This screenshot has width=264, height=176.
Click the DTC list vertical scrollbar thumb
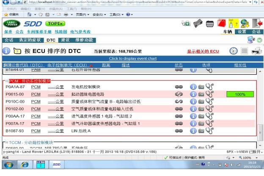click(x=260, y=132)
